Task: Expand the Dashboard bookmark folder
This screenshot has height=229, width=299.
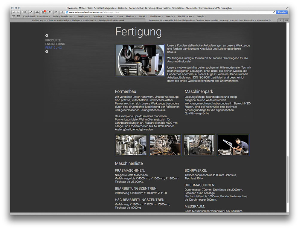Action: tap(157, 16)
